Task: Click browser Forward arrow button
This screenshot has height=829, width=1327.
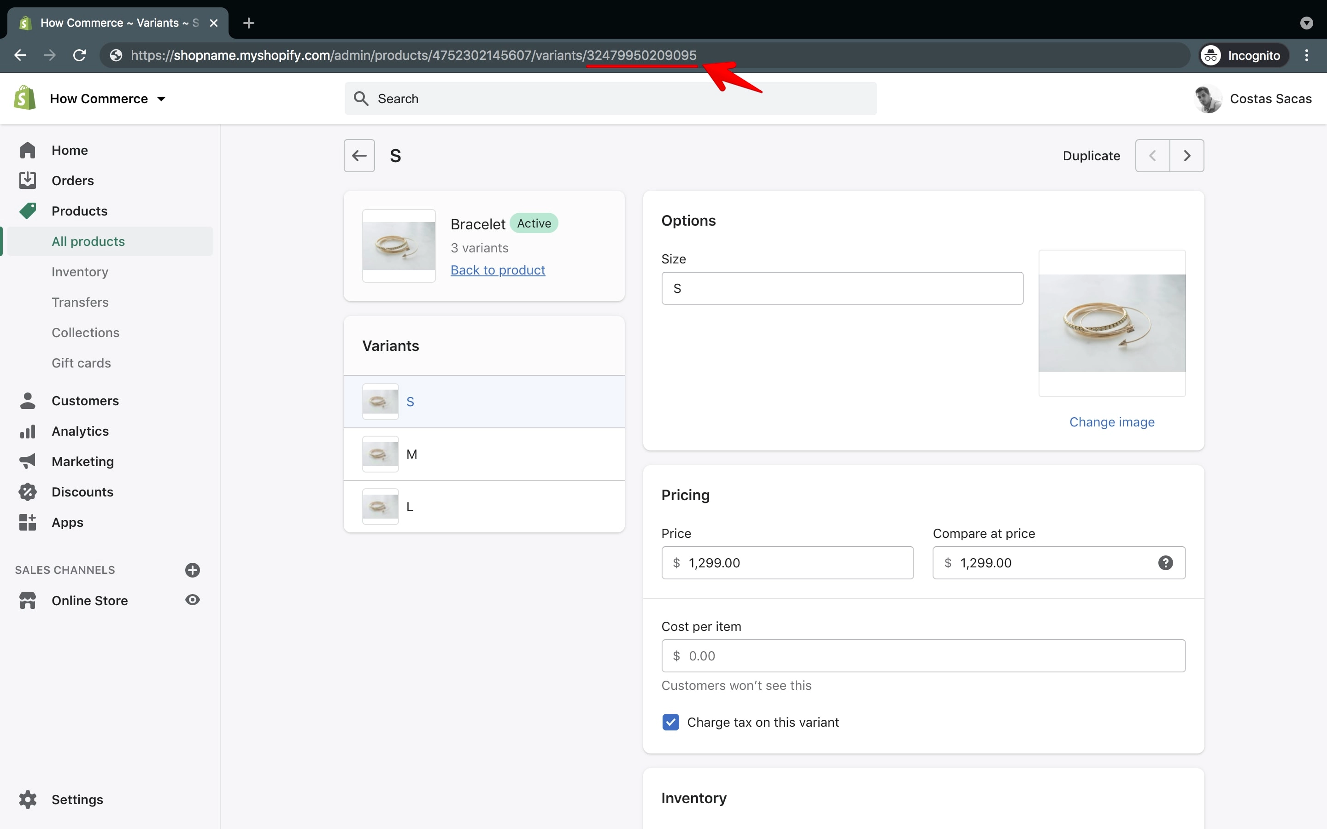Action: [50, 55]
